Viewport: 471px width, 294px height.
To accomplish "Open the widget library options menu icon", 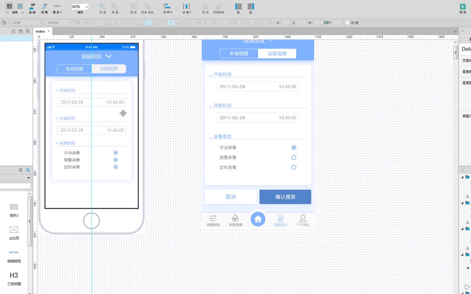I will click(x=21, y=170).
